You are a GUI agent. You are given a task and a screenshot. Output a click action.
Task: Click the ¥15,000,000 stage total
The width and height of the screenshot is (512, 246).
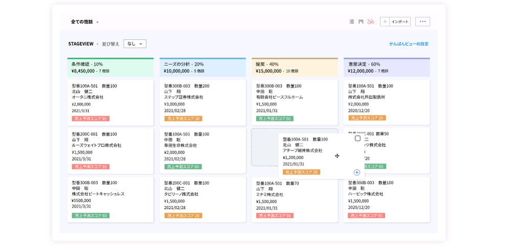(x=268, y=71)
